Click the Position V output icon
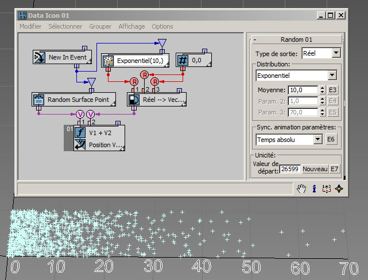 click(x=80, y=144)
